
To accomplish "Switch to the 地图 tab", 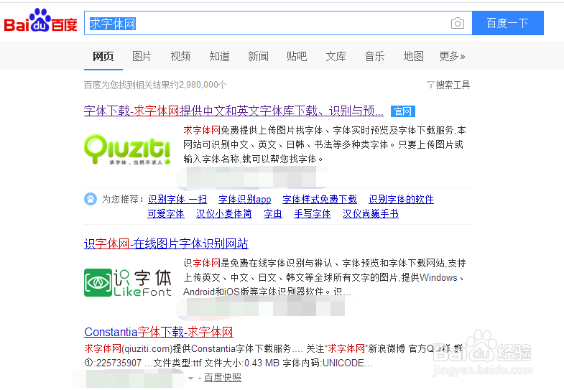I will click(413, 57).
